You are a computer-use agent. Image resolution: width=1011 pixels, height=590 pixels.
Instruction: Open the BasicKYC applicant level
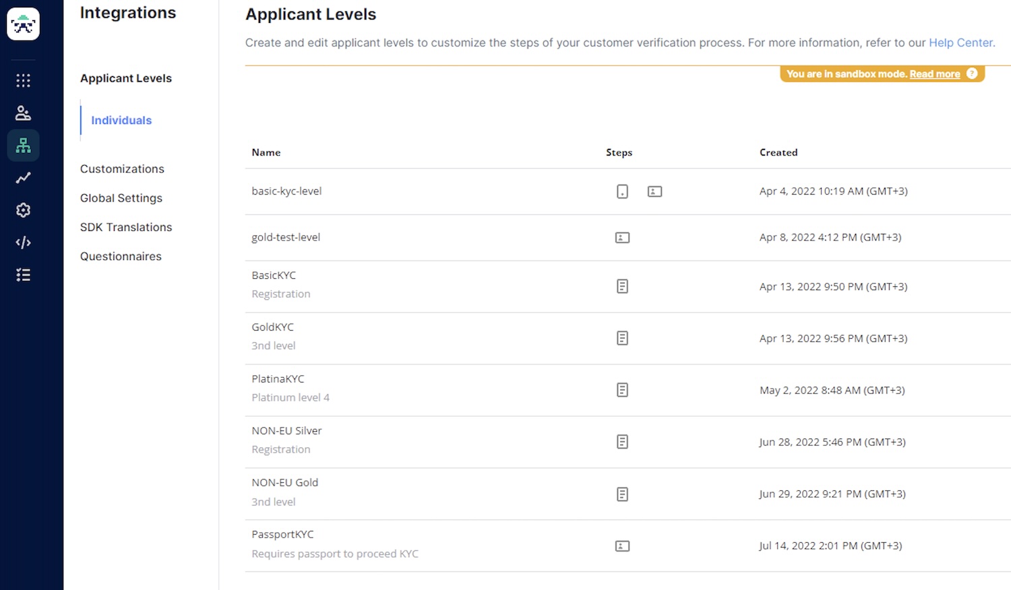pos(274,275)
